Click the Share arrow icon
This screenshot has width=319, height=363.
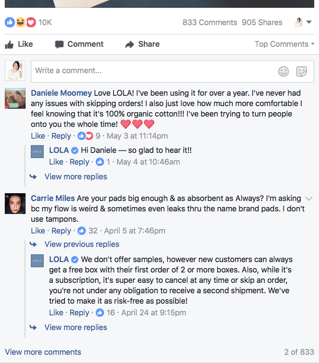coord(129,44)
